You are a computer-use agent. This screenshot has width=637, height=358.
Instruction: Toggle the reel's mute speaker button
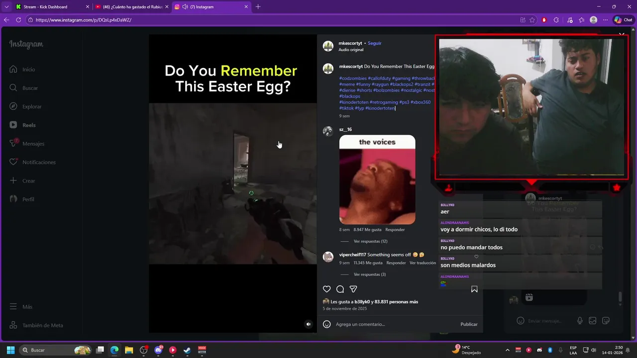(x=308, y=324)
